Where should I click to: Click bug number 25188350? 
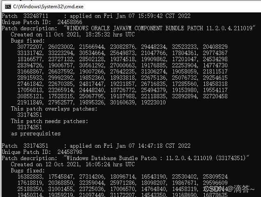tap(30, 189)
